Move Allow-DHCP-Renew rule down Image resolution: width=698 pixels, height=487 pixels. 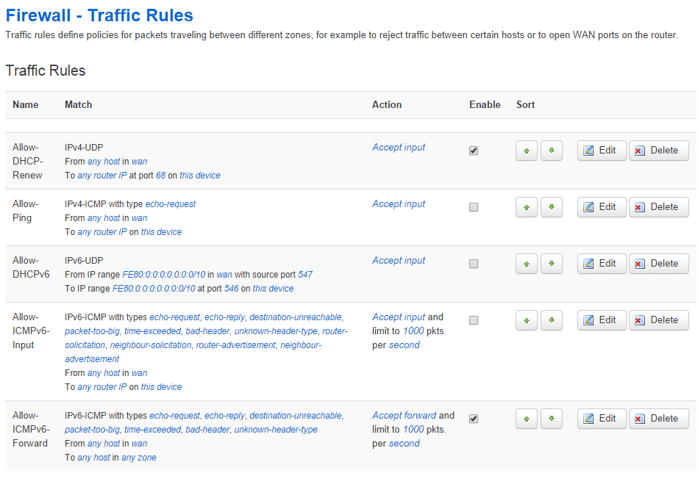coord(552,151)
